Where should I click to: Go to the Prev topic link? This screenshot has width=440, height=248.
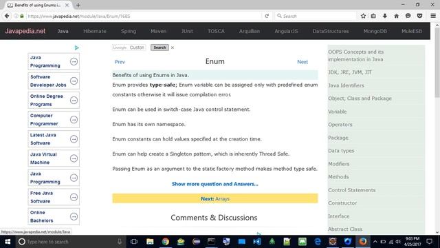[120, 62]
